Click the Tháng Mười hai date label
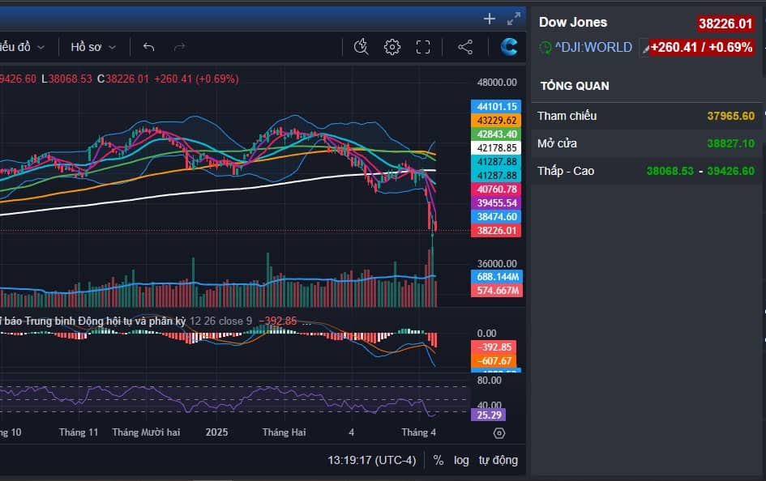This screenshot has width=766, height=481. click(146, 432)
